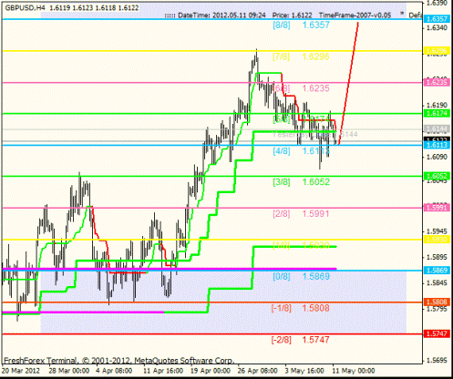The width and height of the screenshot is (453, 379).
Task: Click the 1.5845 price scale label
Action: (437, 283)
